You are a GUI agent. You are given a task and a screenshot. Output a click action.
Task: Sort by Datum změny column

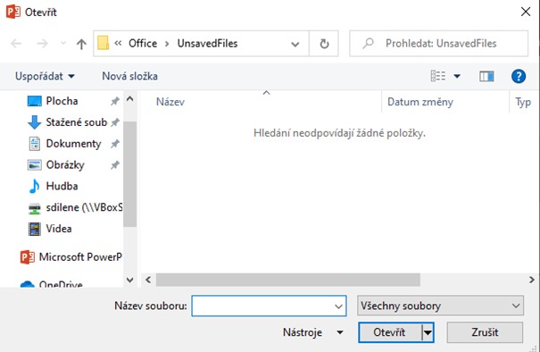click(420, 102)
